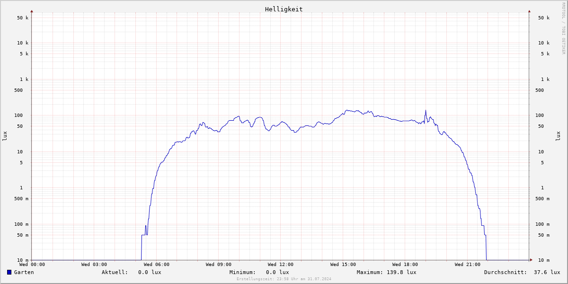The height and width of the screenshot is (284, 568).
Task: Click the Wed 12:00 time axis label
Action: coord(281,265)
